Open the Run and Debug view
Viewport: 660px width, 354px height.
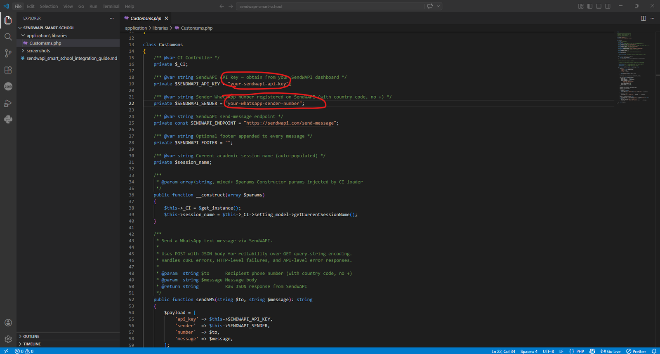coord(8,103)
